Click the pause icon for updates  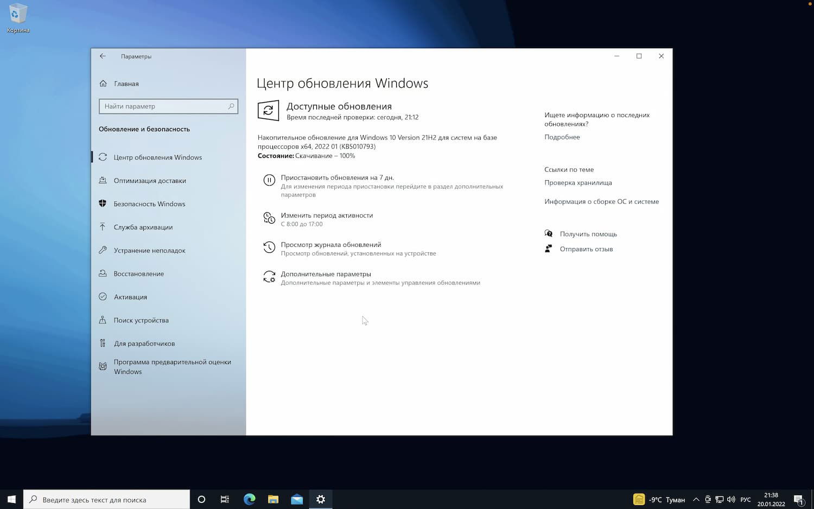click(269, 180)
